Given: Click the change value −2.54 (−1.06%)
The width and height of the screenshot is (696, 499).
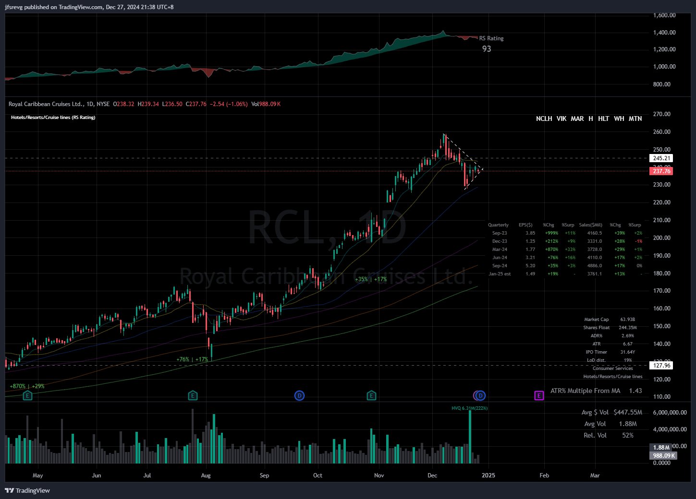Looking at the screenshot, I should point(229,104).
